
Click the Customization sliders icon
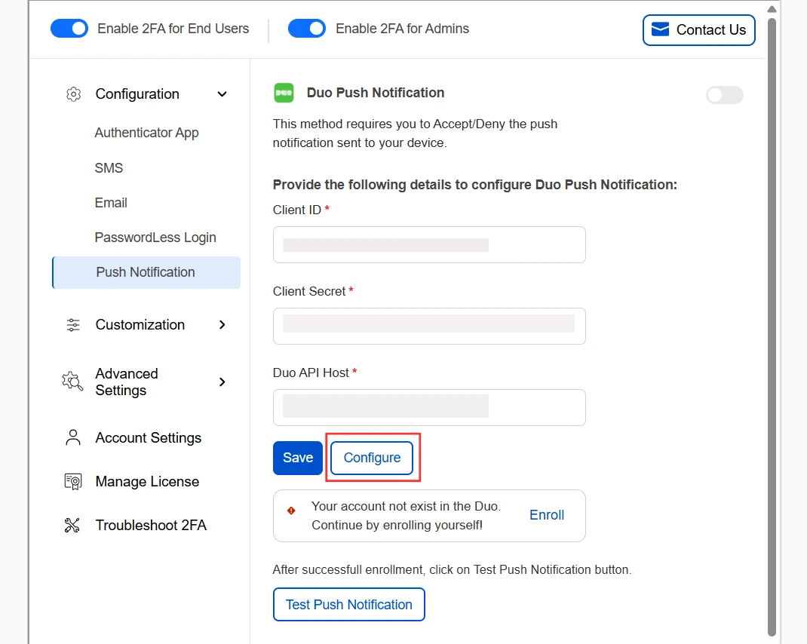(73, 325)
